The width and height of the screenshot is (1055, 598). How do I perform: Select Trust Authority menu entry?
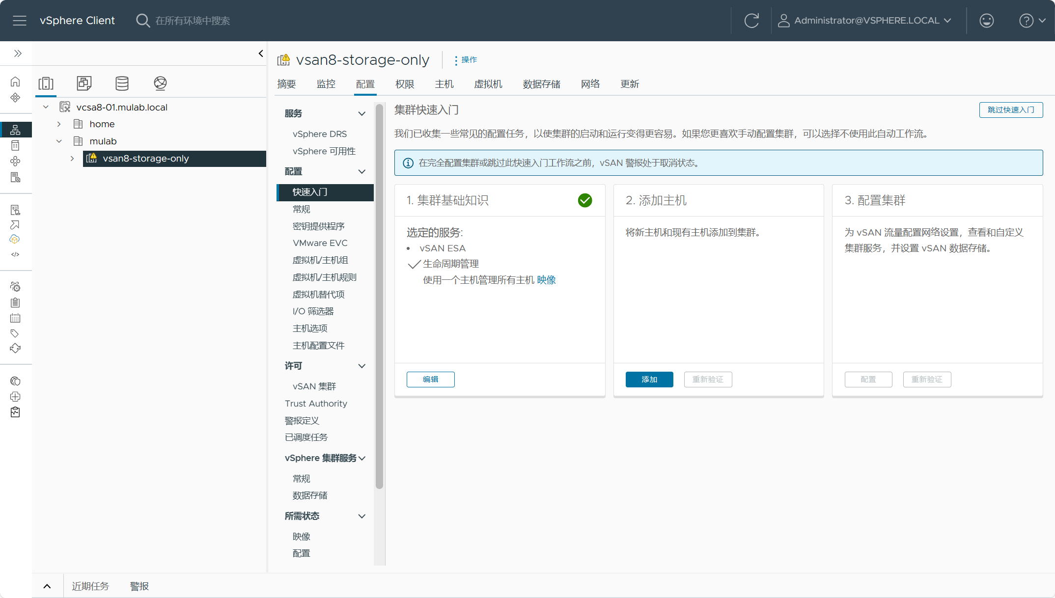pyautogui.click(x=316, y=404)
